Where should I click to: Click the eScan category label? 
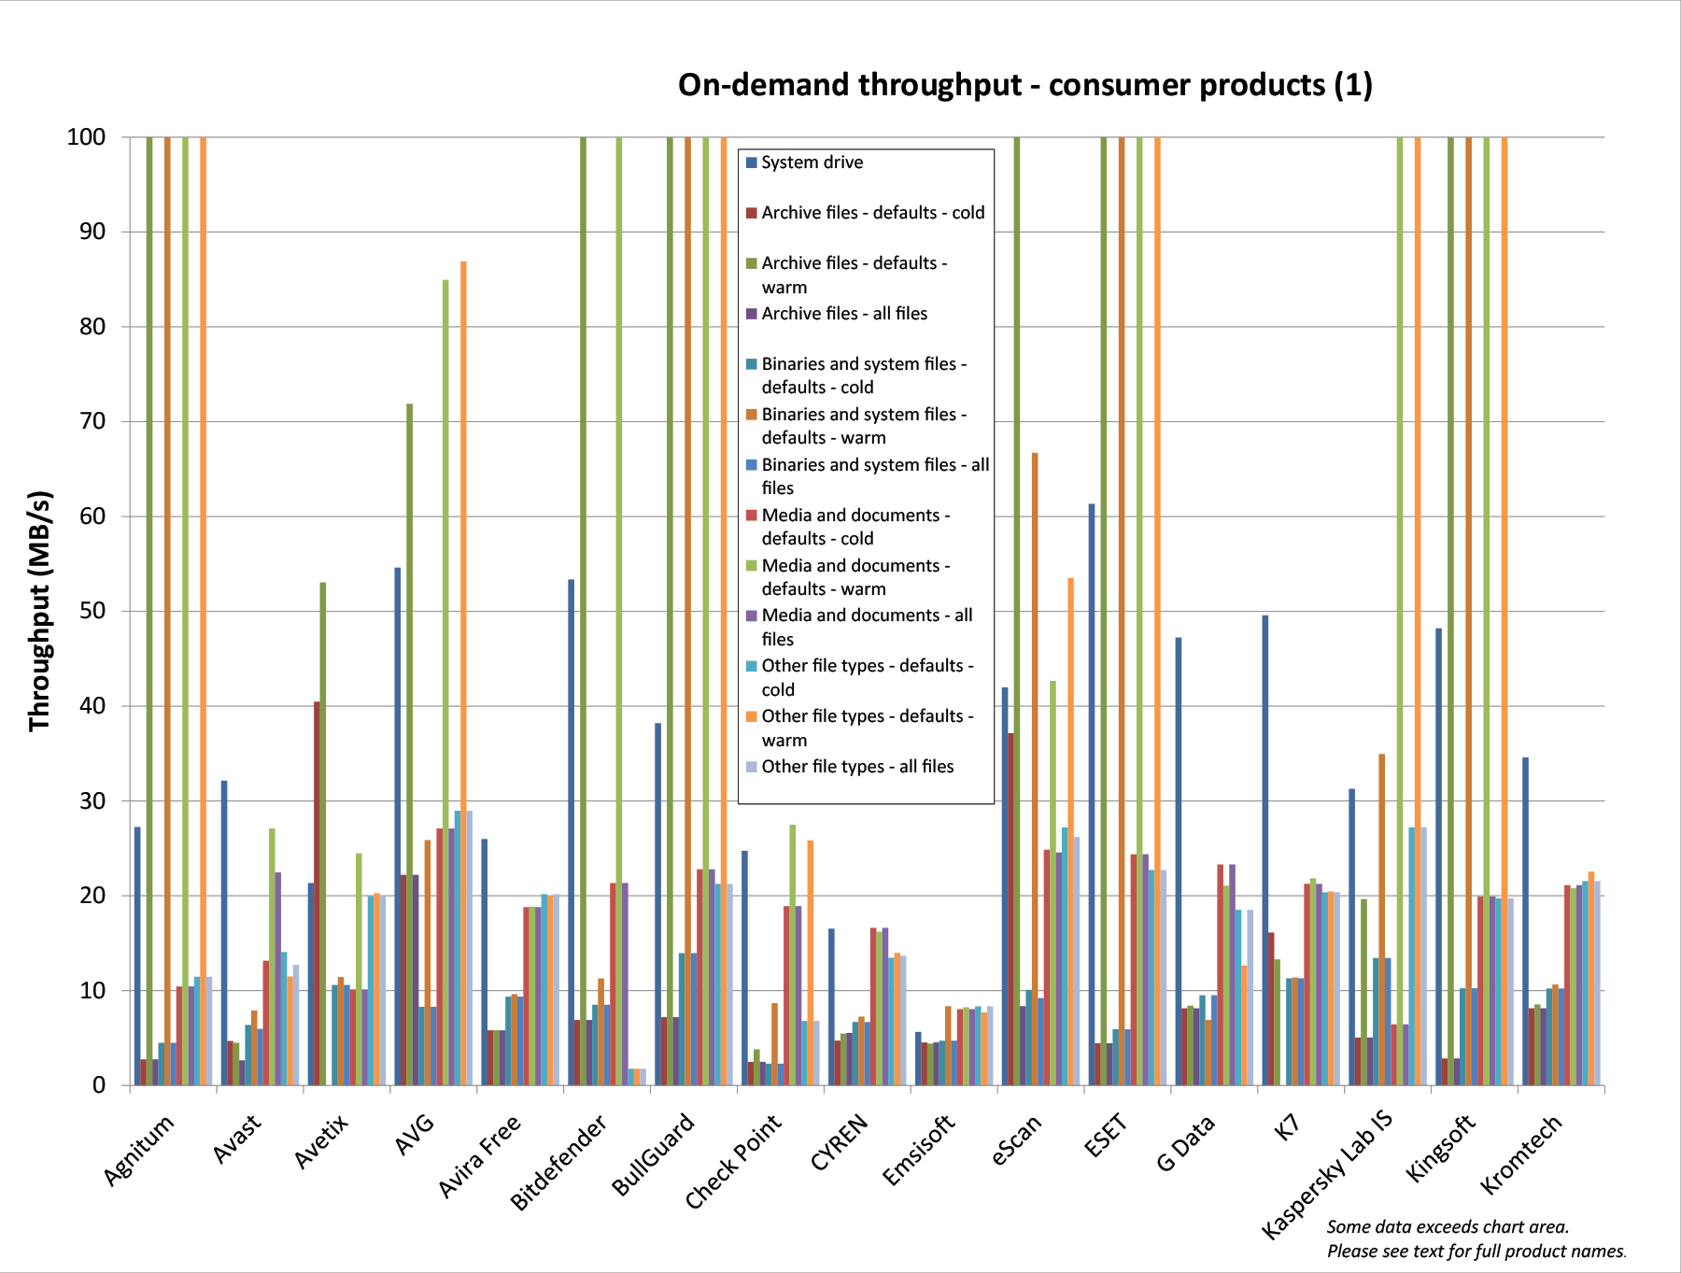[1016, 1139]
